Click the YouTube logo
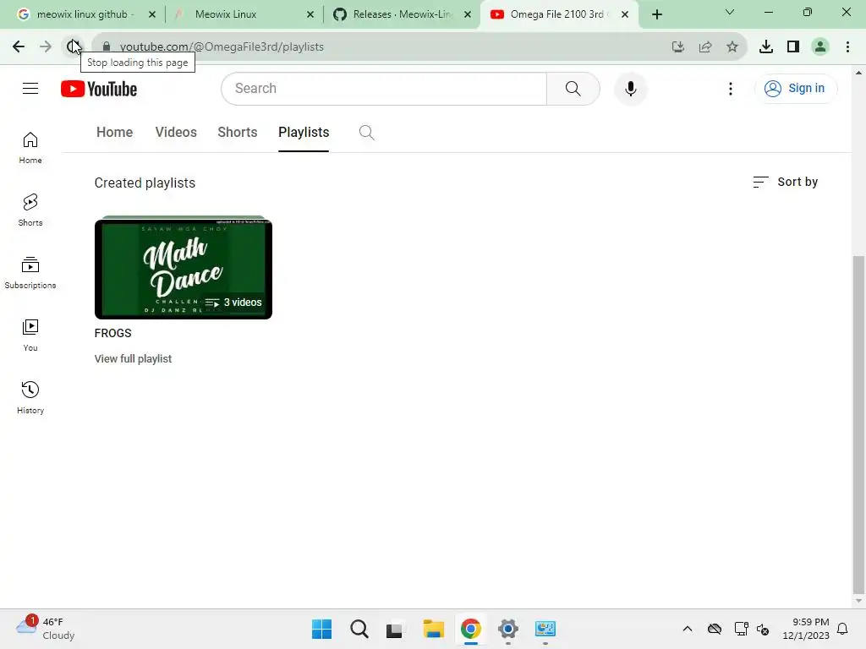 [99, 89]
